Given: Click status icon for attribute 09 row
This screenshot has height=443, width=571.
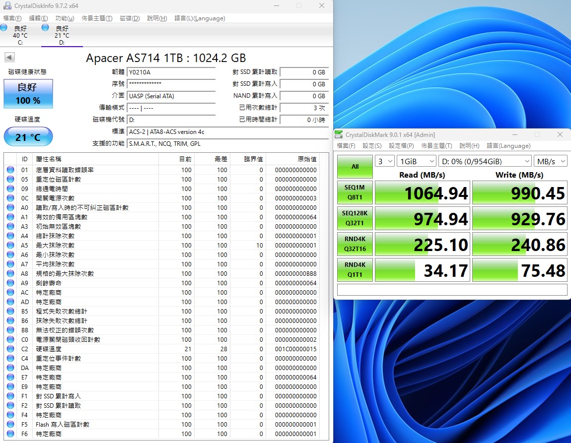Looking at the screenshot, I should pyautogui.click(x=10, y=189).
